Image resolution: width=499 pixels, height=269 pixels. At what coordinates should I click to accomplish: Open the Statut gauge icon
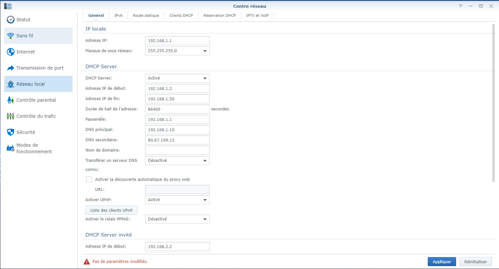pos(11,20)
